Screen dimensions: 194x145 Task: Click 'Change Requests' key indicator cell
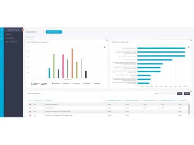tap(49, 108)
